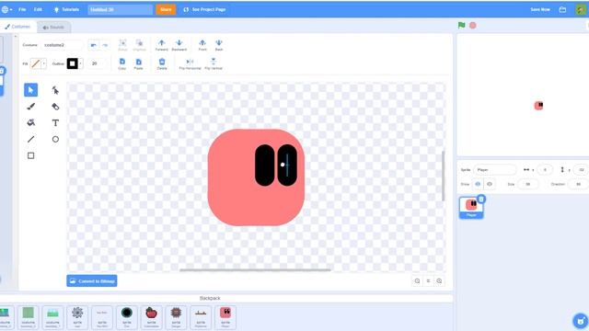Click the apple sprite in Backpack
Screen dimensions: 589x331
pyautogui.click(x=151, y=316)
